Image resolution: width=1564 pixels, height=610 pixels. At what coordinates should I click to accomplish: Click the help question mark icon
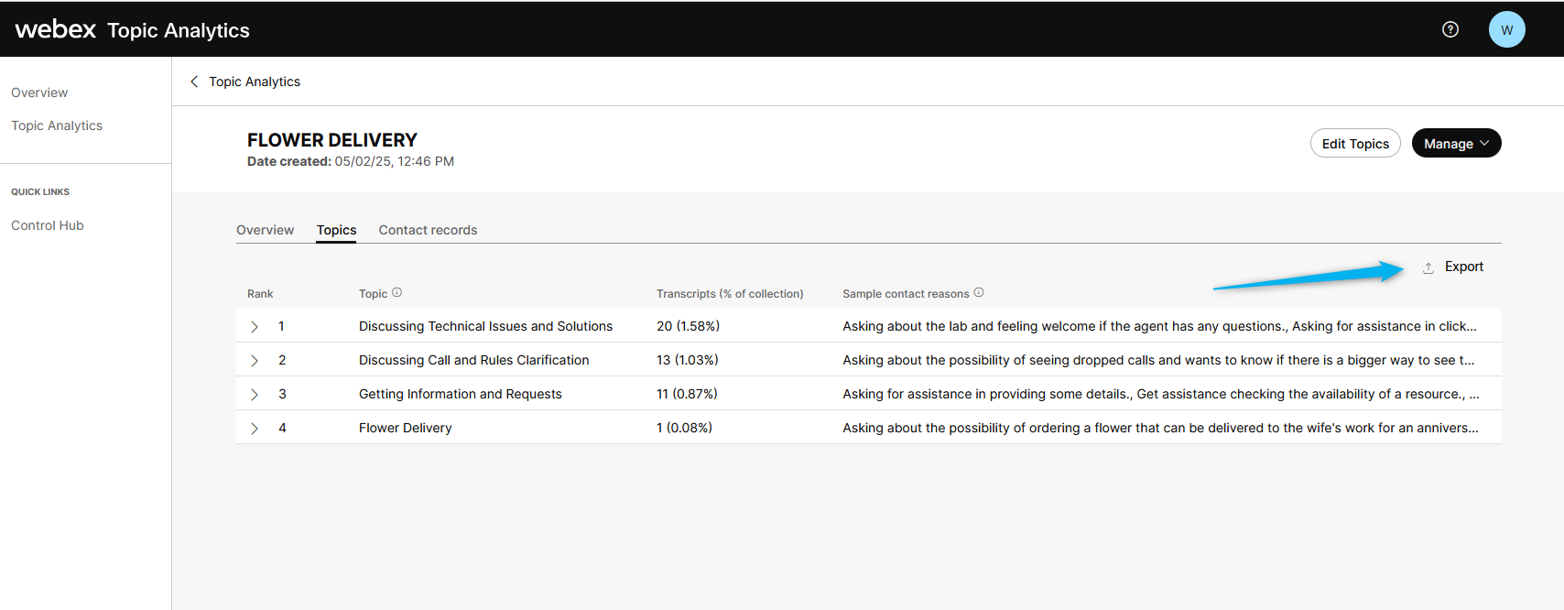pos(1450,29)
